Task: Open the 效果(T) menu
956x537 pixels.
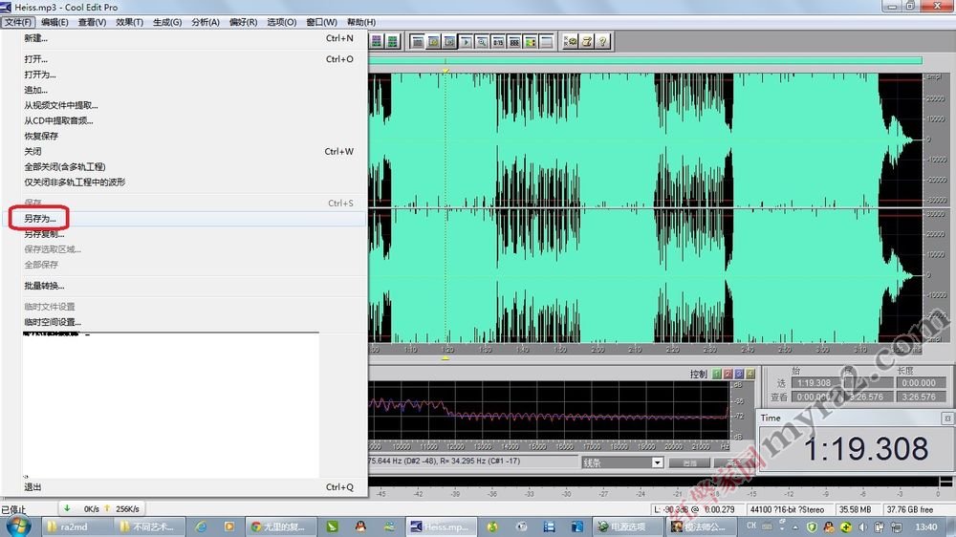Action: point(129,22)
